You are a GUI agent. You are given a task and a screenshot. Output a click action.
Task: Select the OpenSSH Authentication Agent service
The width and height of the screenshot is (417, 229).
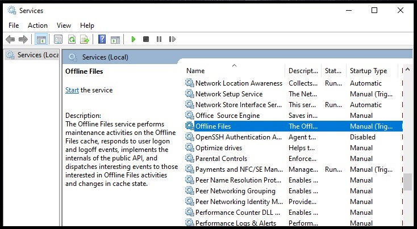(294, 137)
